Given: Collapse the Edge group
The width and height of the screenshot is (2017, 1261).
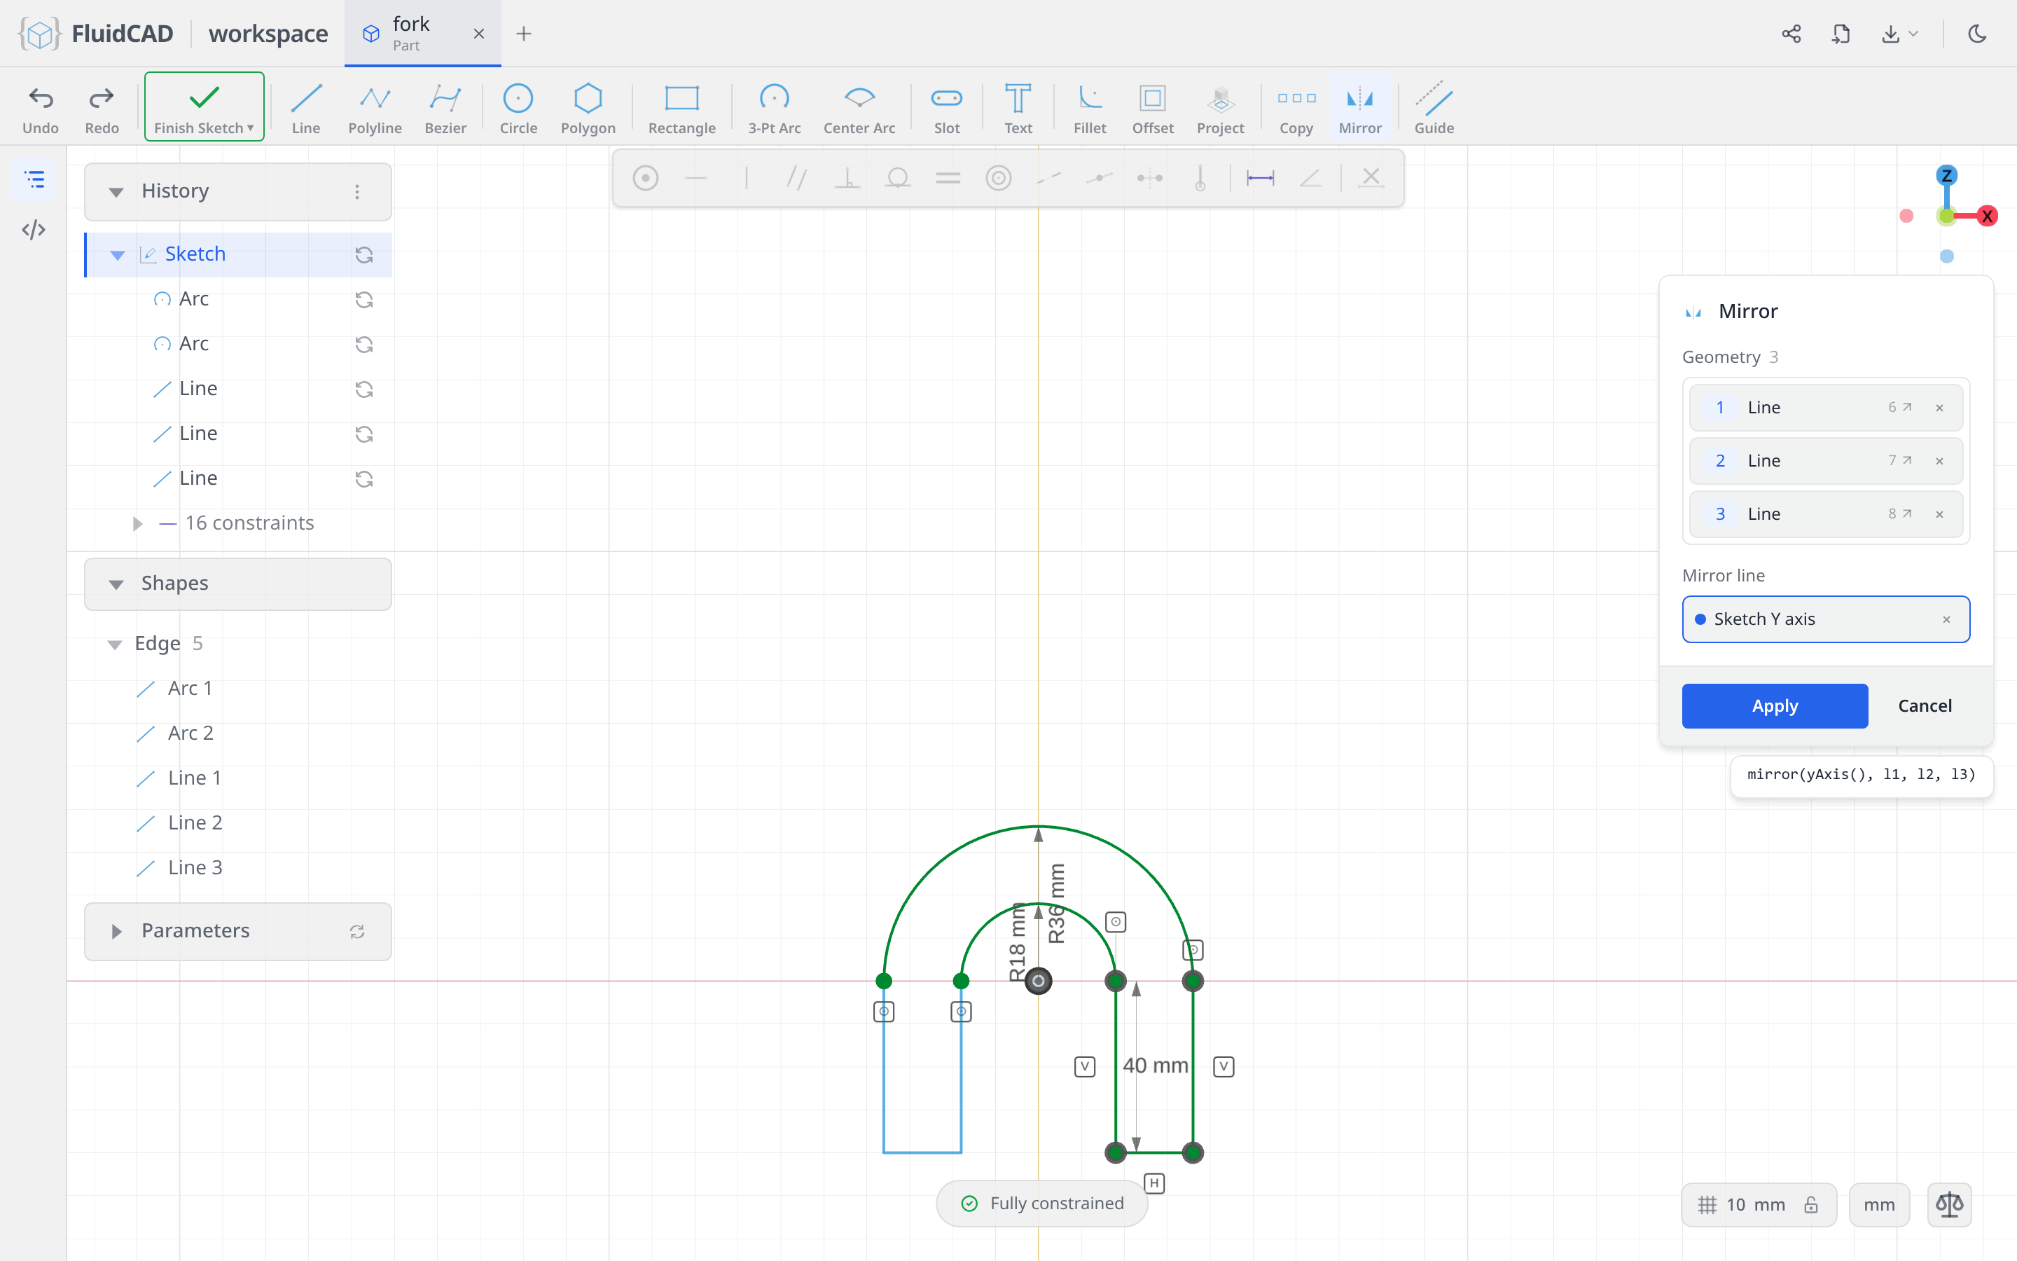Looking at the screenshot, I should click(114, 645).
